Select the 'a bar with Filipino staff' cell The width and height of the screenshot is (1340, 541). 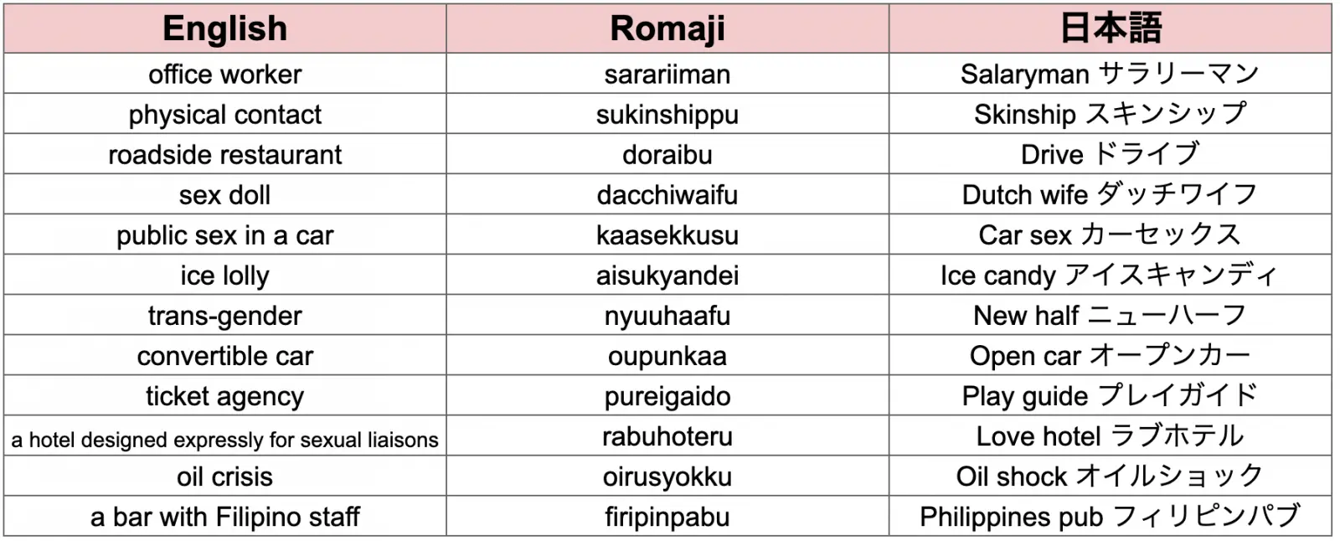pos(224,517)
